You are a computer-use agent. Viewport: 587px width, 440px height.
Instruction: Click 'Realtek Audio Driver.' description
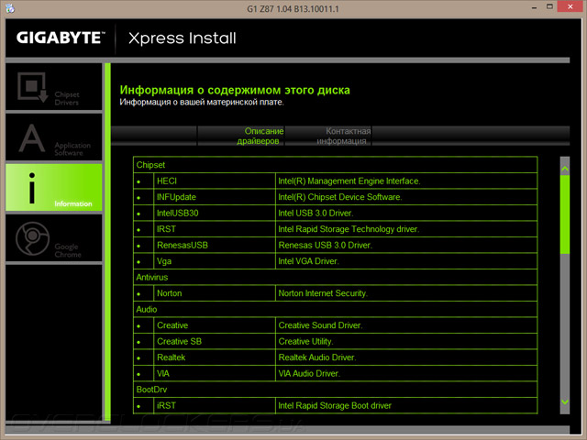pyautogui.click(x=317, y=357)
